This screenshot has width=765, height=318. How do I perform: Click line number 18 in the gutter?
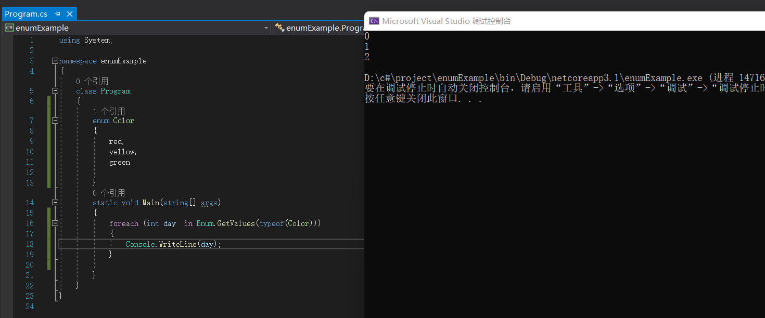[30, 244]
